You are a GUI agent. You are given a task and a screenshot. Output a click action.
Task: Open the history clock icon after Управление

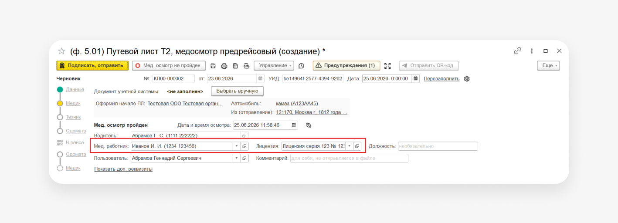pyautogui.click(x=301, y=66)
